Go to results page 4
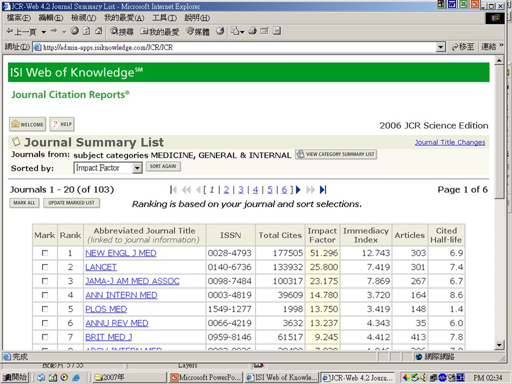 [x=255, y=190]
